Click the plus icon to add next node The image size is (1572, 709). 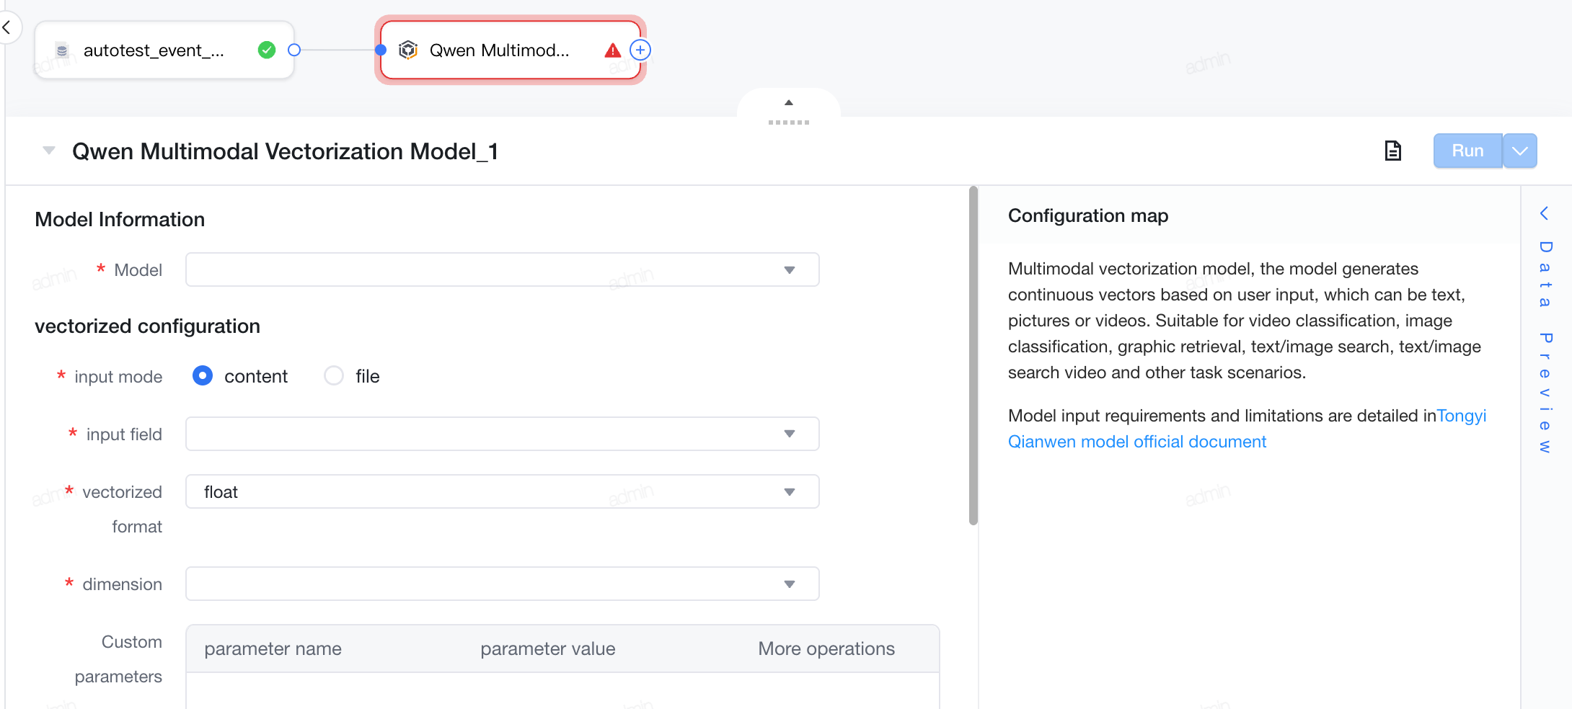(x=640, y=50)
